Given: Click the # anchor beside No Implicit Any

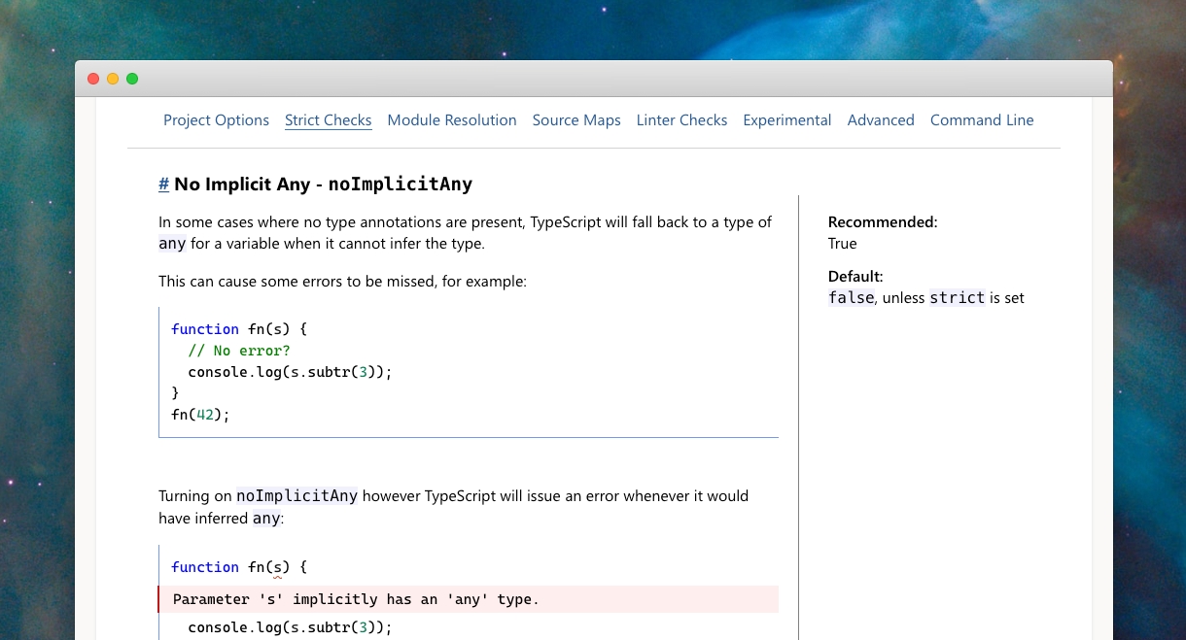Looking at the screenshot, I should [164, 185].
